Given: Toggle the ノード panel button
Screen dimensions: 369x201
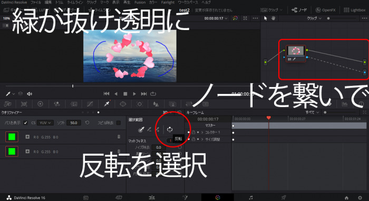Looking at the screenshot, I should click(x=299, y=10).
